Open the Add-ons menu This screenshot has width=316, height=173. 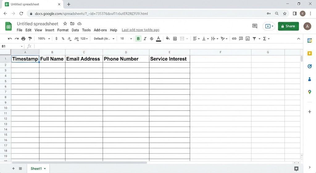[x=100, y=30]
